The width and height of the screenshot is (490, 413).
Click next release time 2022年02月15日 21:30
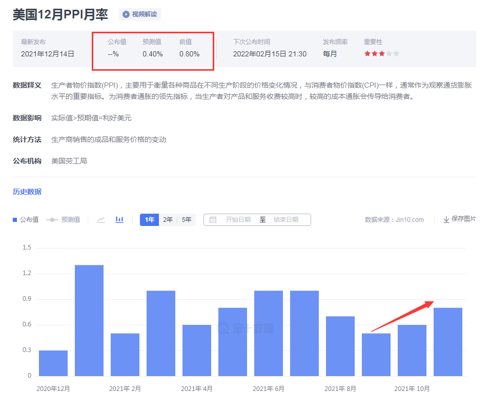tap(270, 54)
